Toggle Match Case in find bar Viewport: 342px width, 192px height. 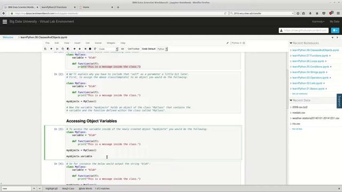click(68, 188)
